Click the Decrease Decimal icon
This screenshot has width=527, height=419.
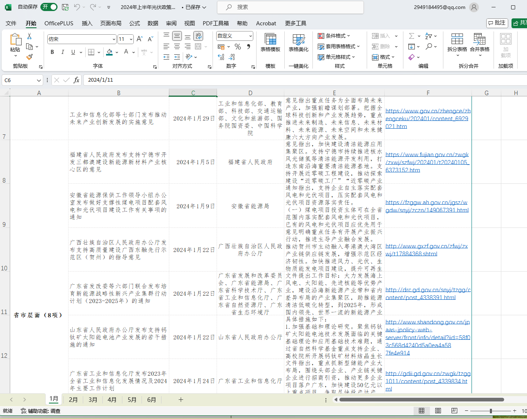(232, 57)
